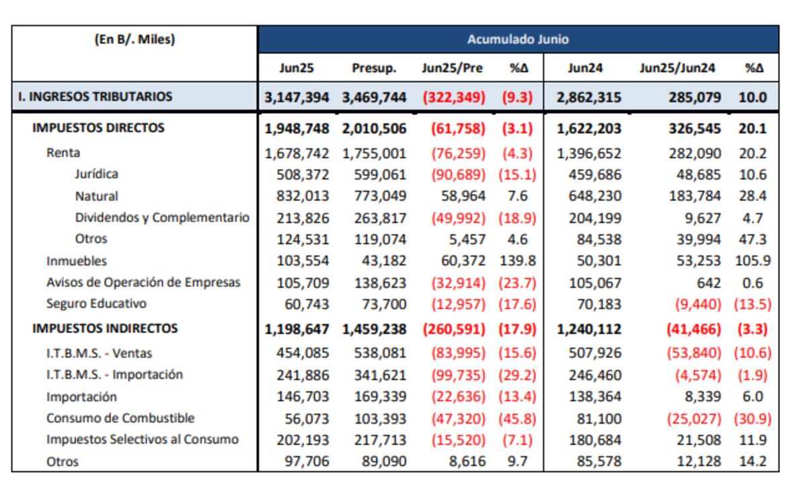Image resolution: width=807 pixels, height=491 pixels.
Task: Click the "IMPUESTOS DIRECTOS" row heading
Action: (98, 128)
